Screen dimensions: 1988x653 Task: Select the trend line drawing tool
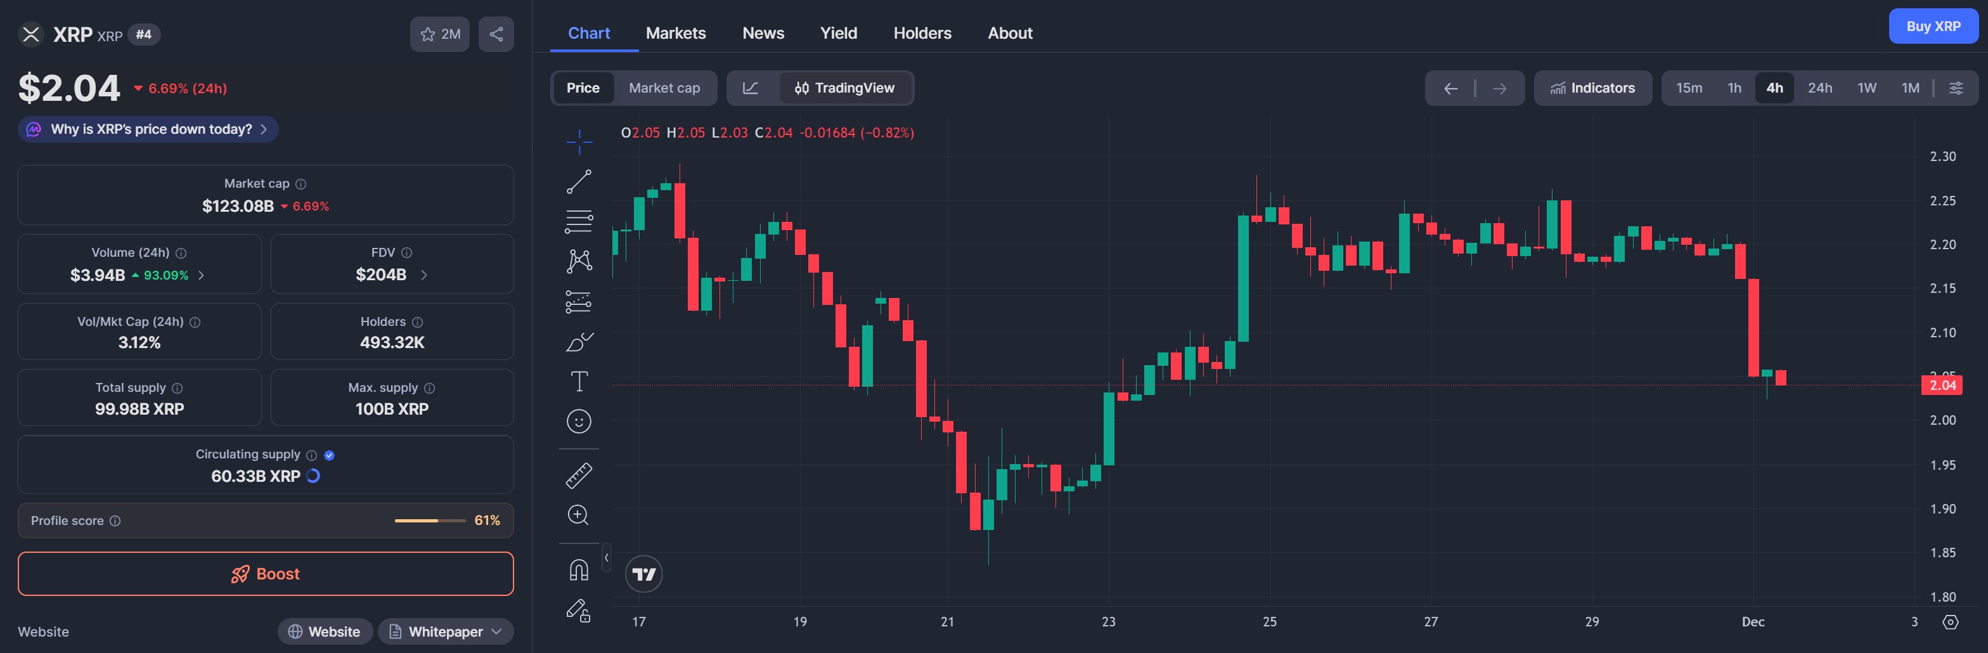(579, 182)
